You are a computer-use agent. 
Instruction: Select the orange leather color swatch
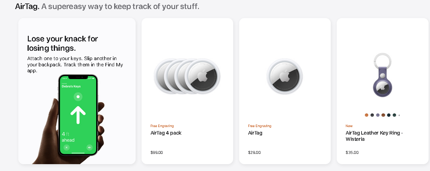367,115
